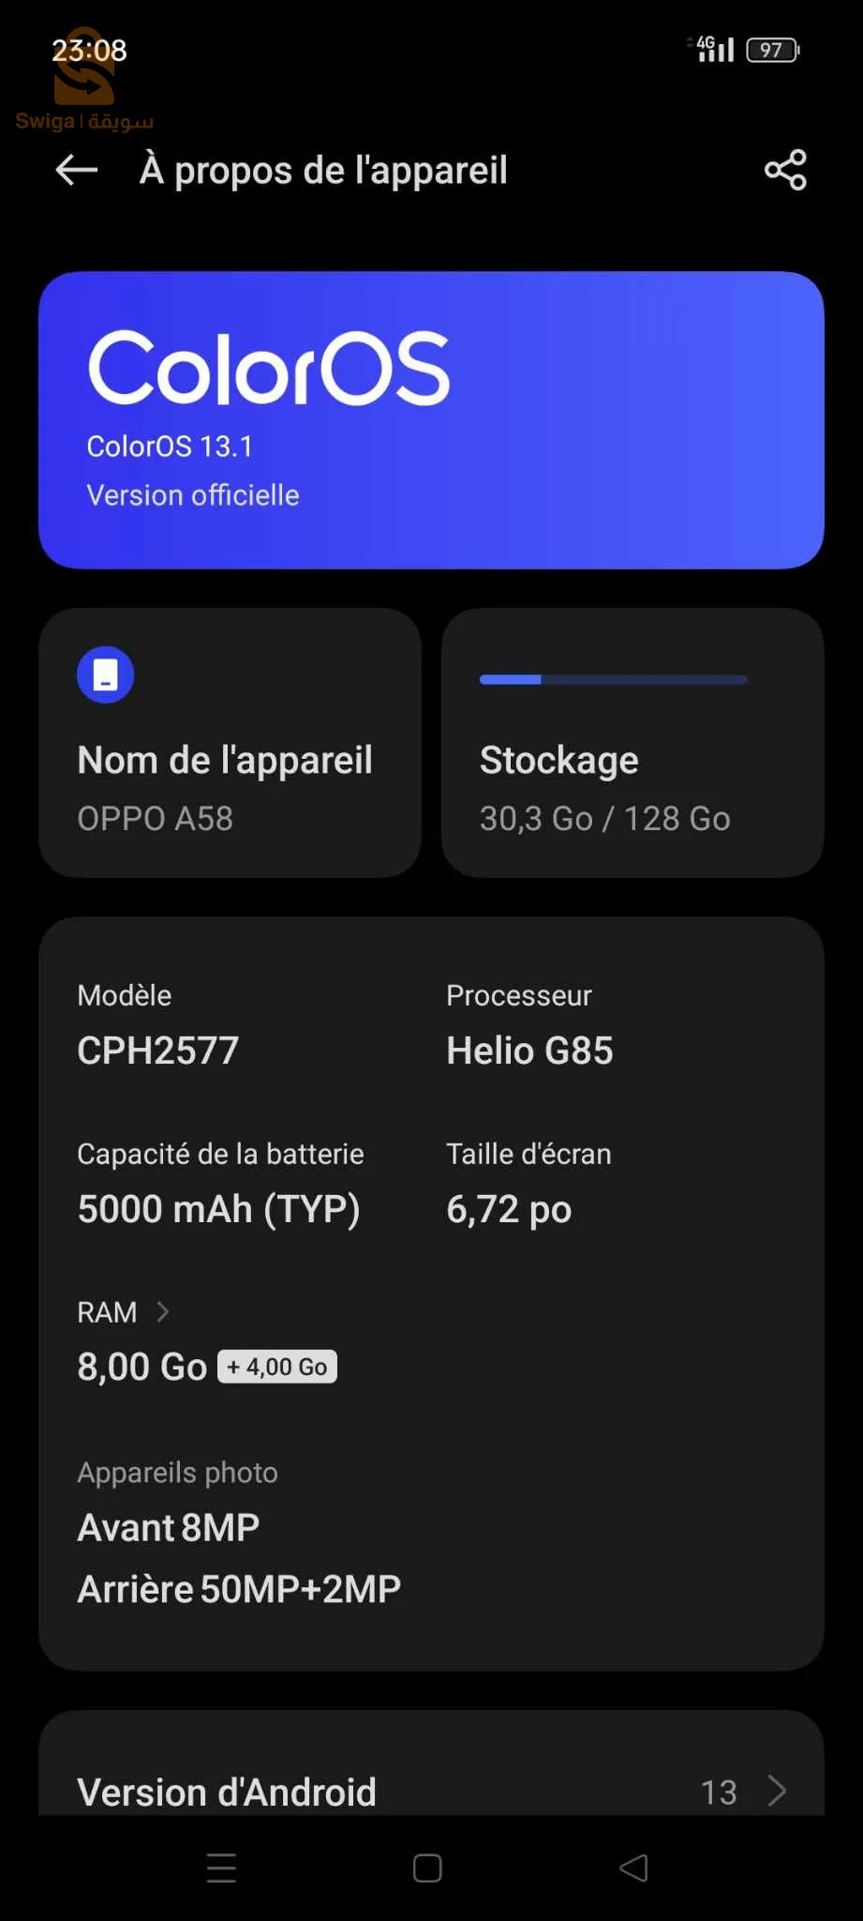Expand RAM details chevron
The width and height of the screenshot is (863, 1921).
pos(163,1311)
